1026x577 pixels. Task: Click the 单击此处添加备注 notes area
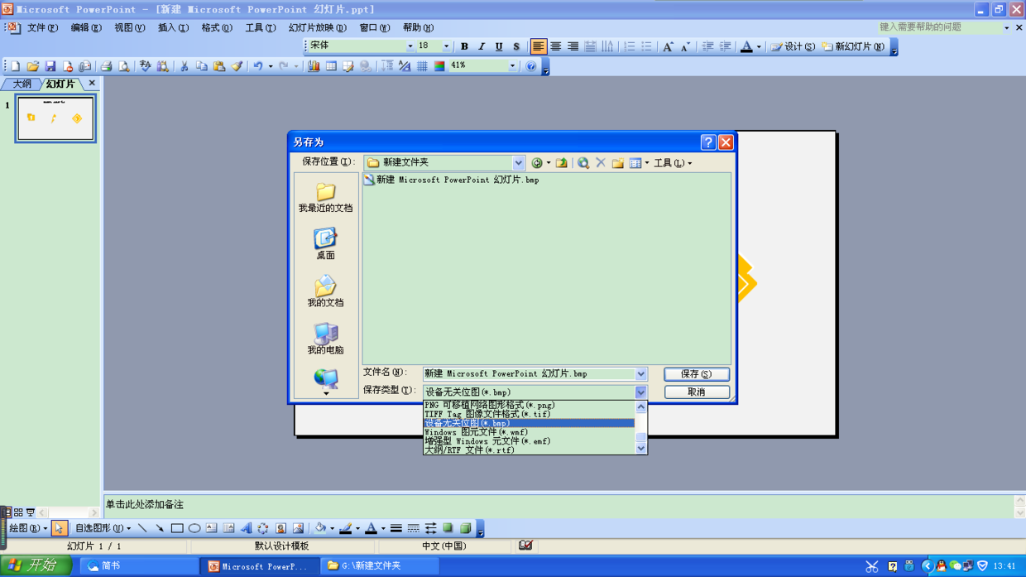559,505
